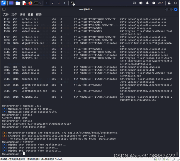Switch to workspace 3
The width and height of the screenshot is (180, 161).
point(59,3)
